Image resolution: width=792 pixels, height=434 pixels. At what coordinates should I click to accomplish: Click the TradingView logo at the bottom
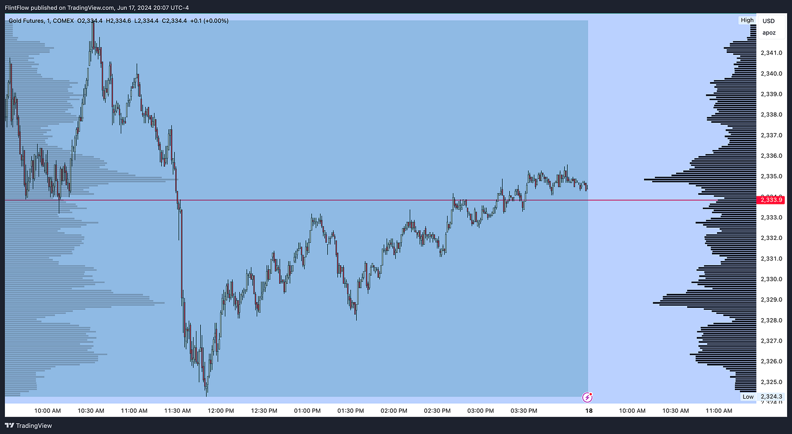[x=28, y=426]
